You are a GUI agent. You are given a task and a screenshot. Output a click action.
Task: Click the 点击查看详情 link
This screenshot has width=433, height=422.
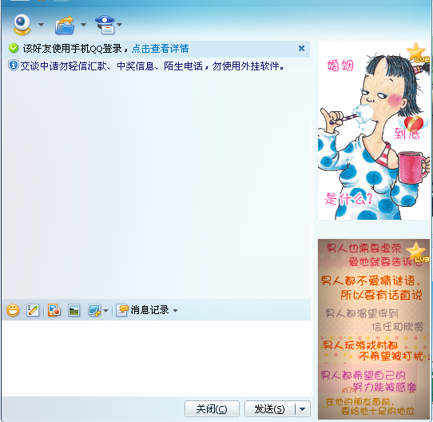(160, 49)
